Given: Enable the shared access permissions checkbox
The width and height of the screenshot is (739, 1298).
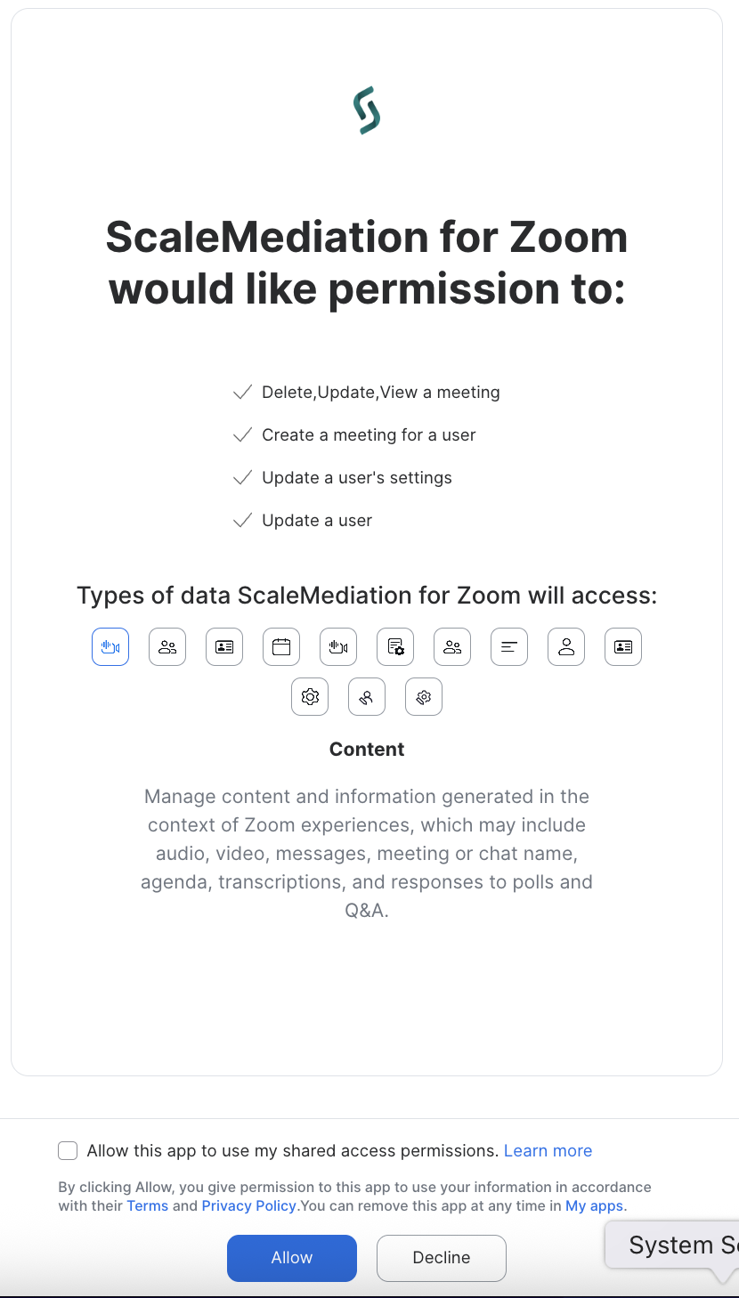Looking at the screenshot, I should coord(68,1151).
